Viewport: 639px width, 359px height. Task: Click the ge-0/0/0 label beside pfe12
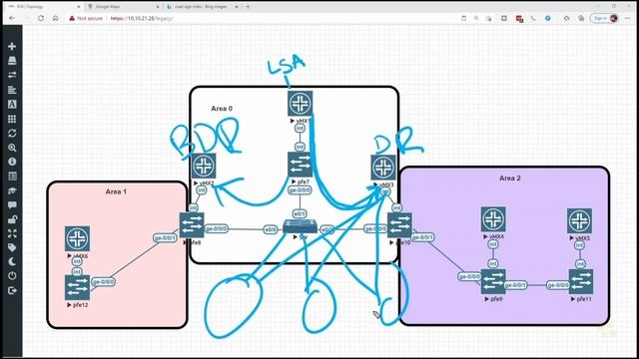coord(103,281)
